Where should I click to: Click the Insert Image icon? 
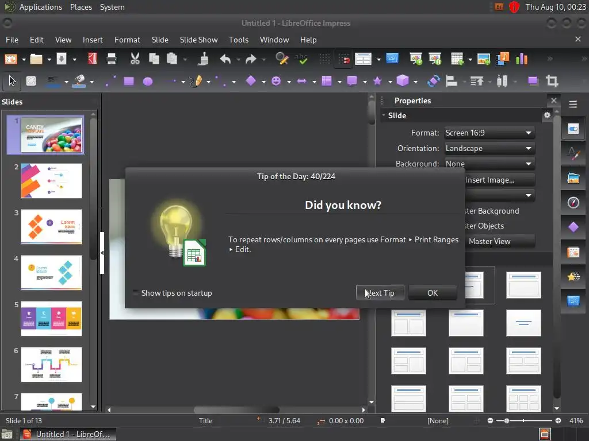(483, 59)
